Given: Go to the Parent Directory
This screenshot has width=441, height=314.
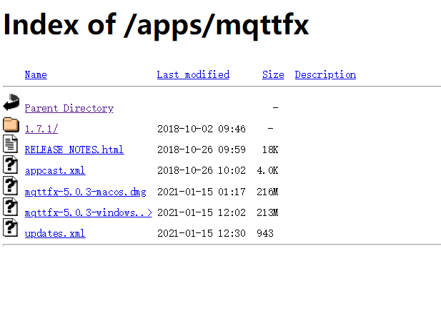Looking at the screenshot, I should coord(69,108).
